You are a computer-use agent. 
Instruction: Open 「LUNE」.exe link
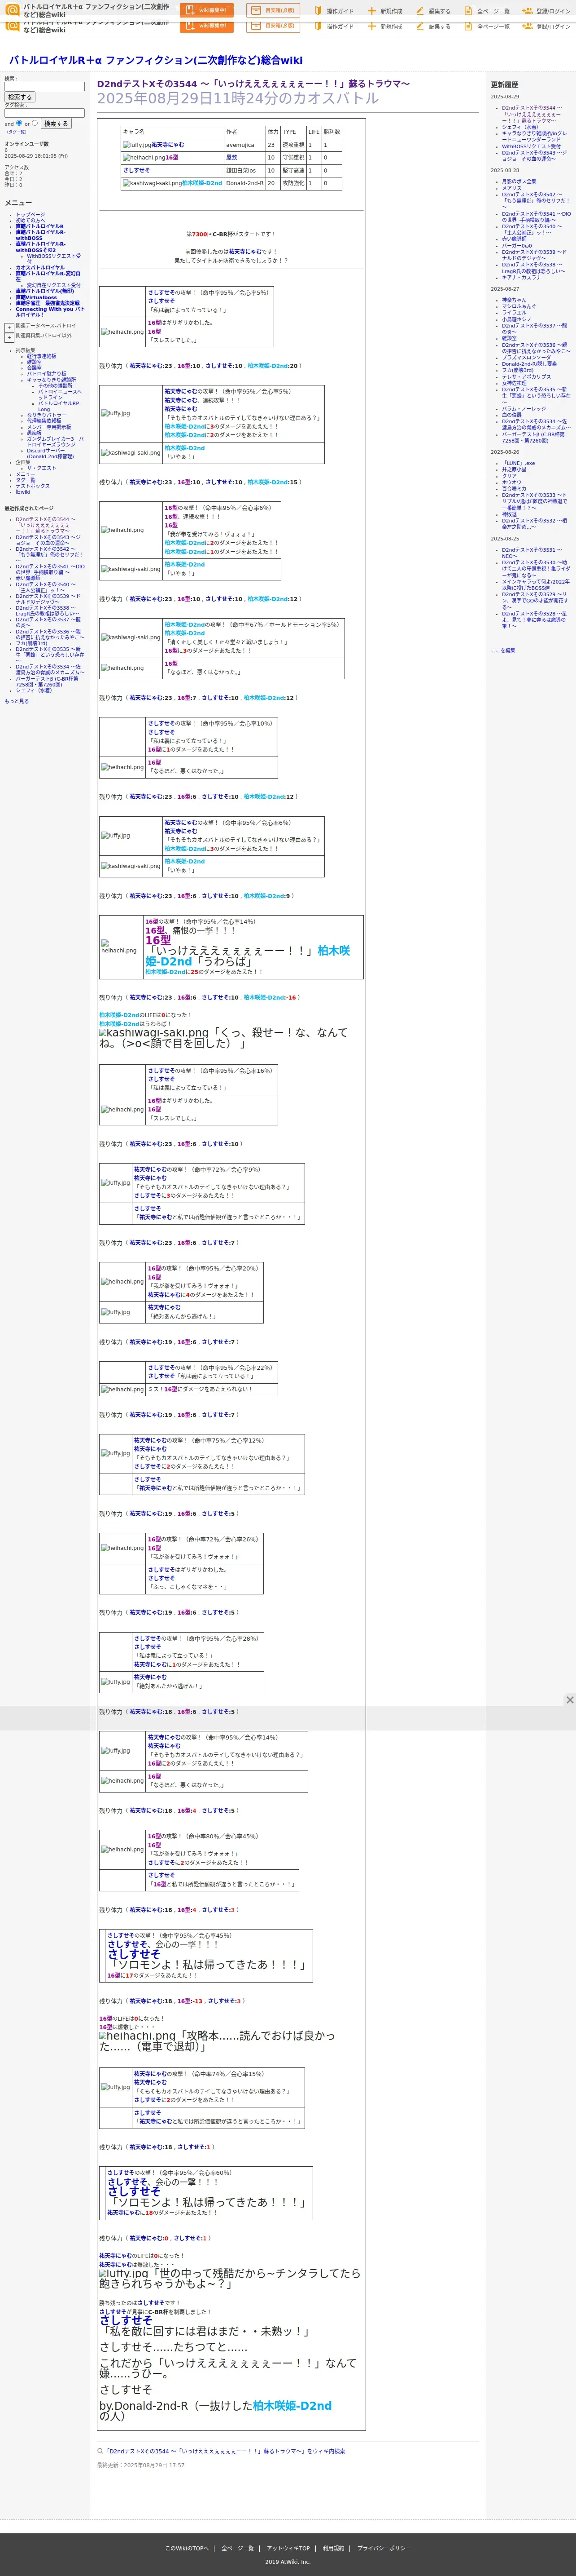coord(518,463)
